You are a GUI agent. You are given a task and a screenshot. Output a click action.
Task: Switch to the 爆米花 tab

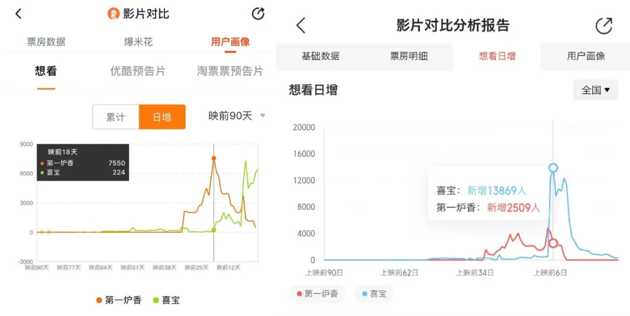pyautogui.click(x=138, y=42)
